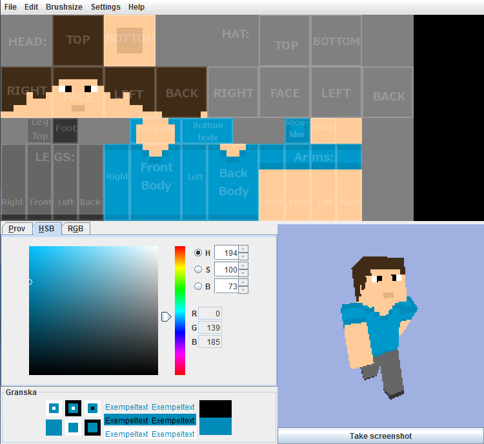Click the head FACE region with eyes
This screenshot has height=444, width=484.
pyautogui.click(x=78, y=92)
